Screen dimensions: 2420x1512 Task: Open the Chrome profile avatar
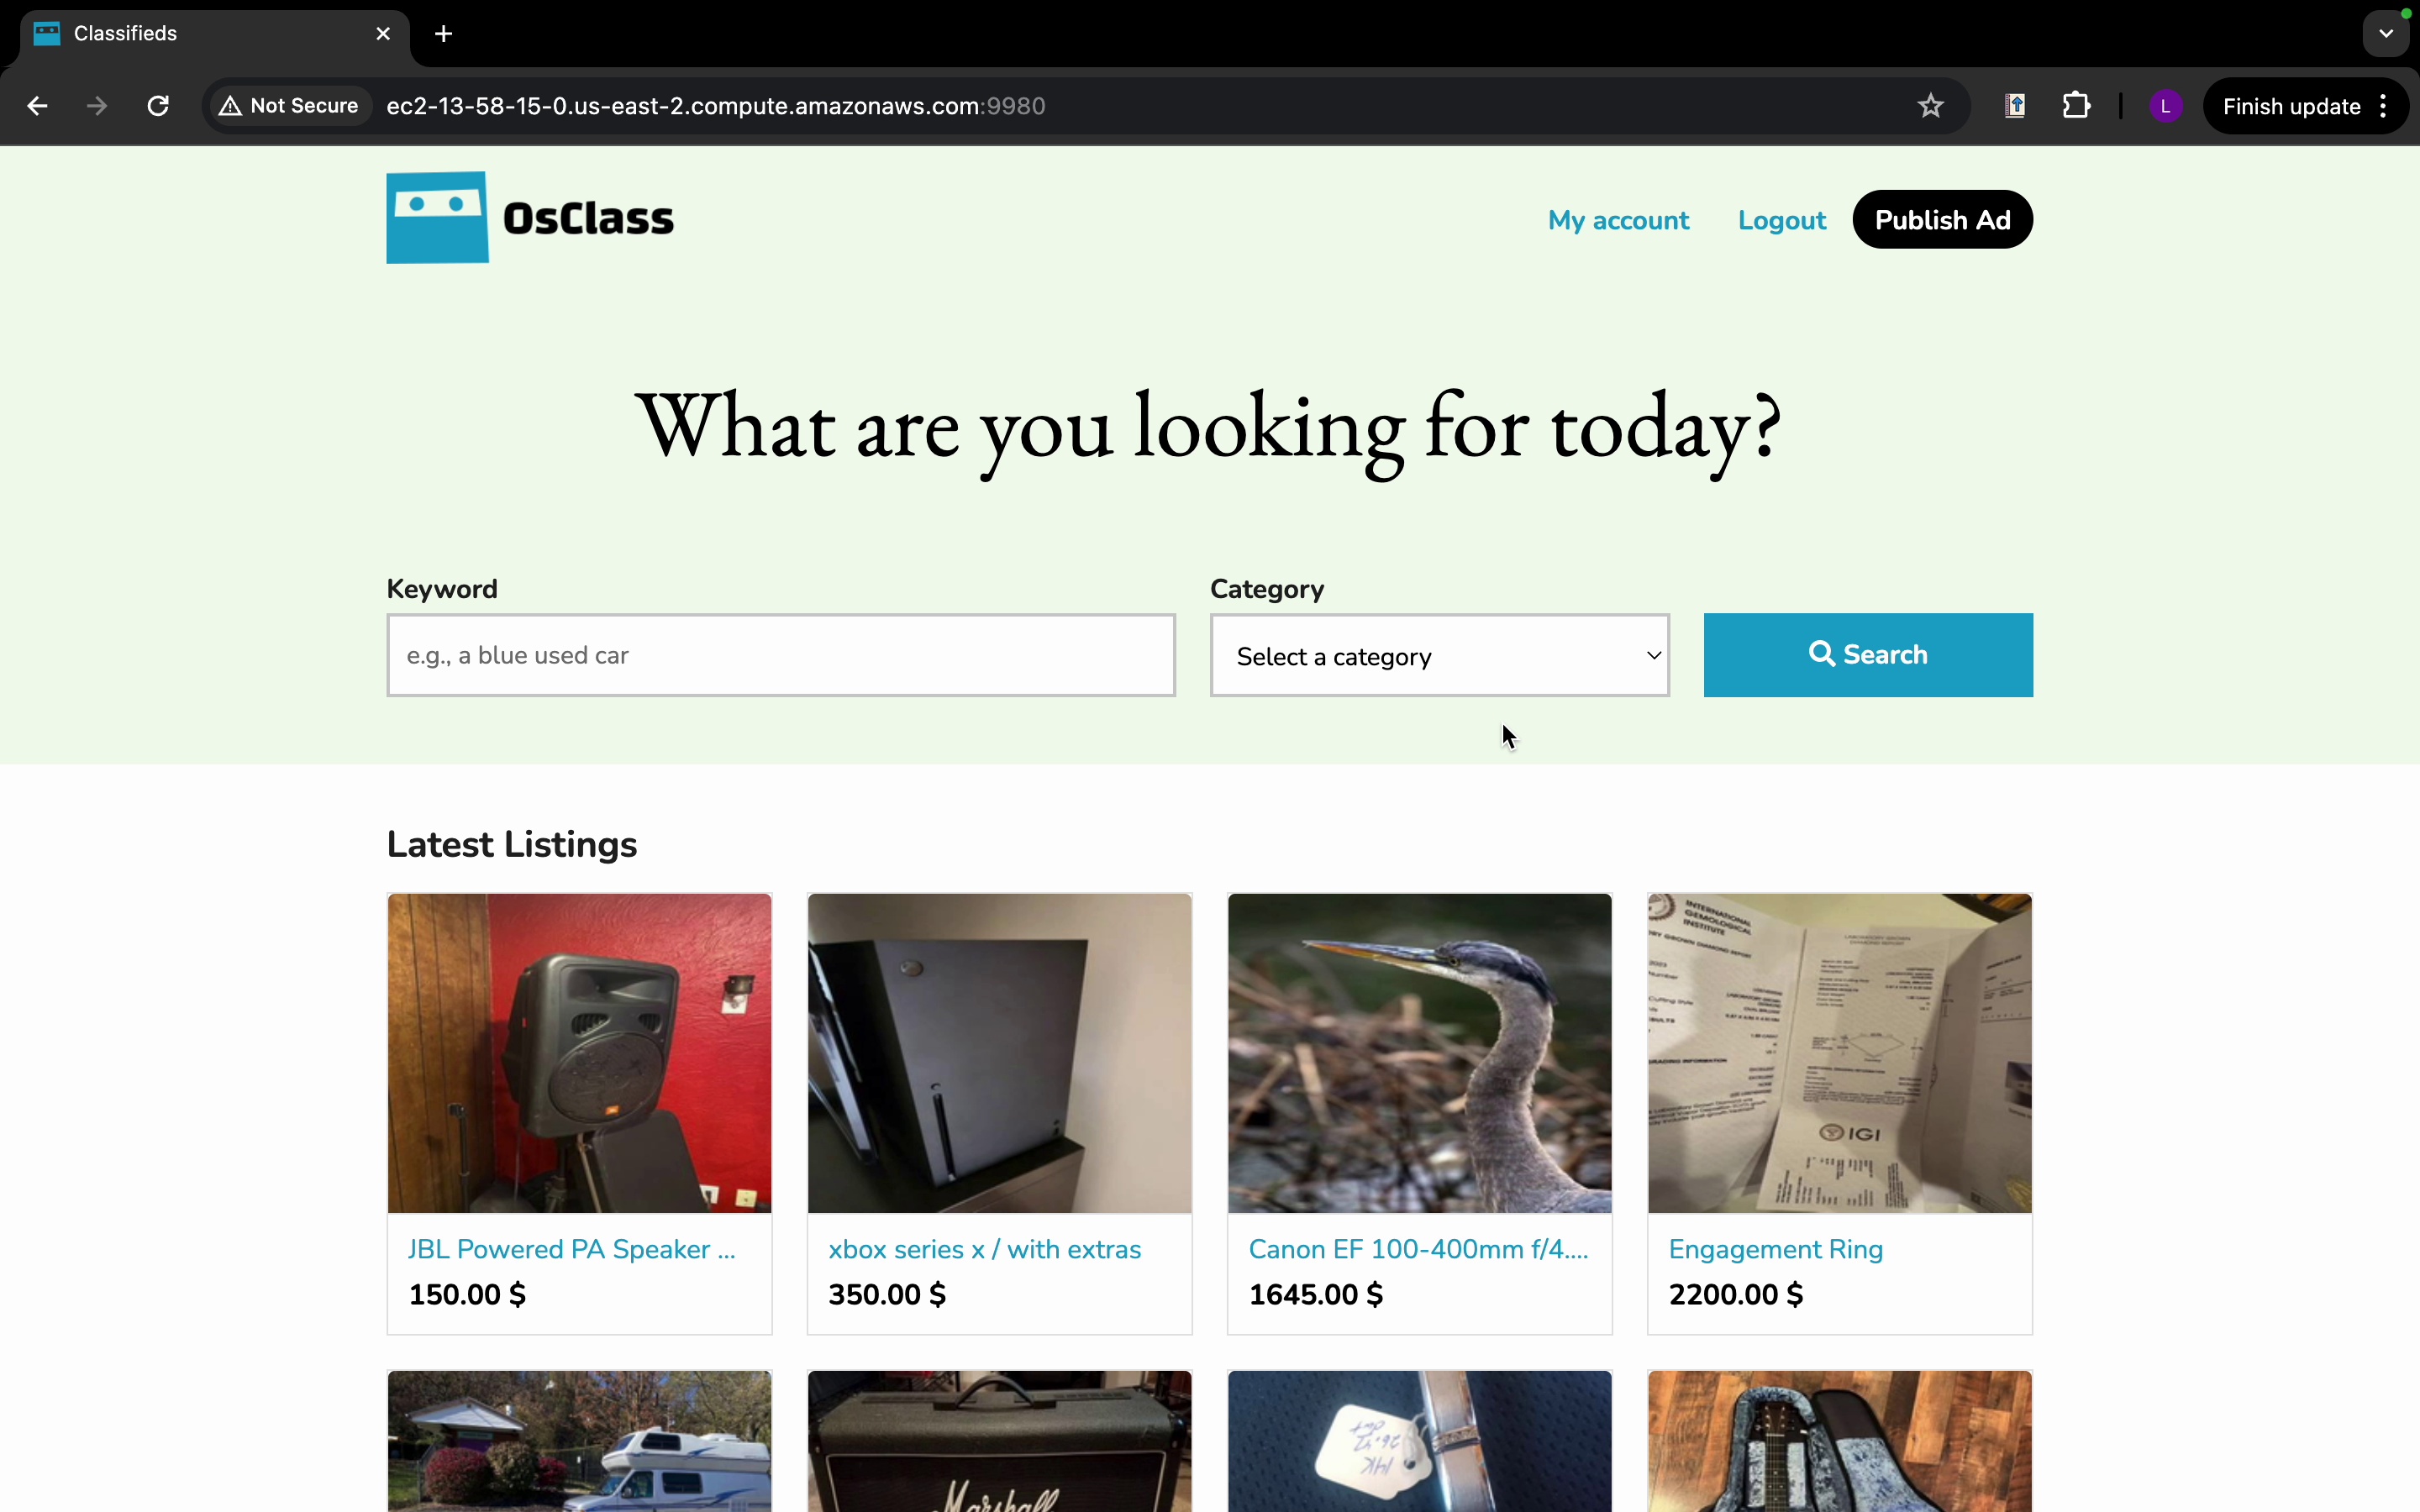coord(2166,106)
